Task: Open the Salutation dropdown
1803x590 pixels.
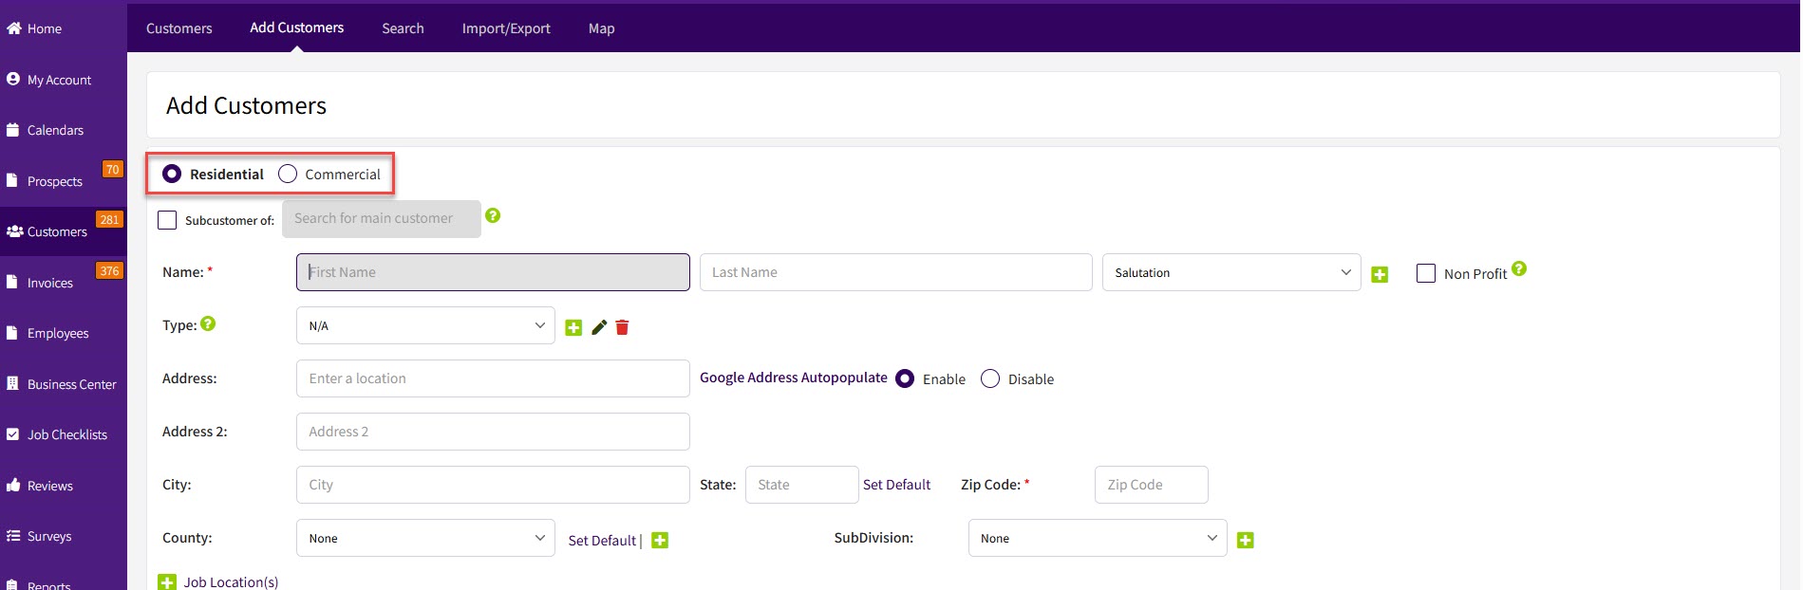Action: pos(1231,272)
